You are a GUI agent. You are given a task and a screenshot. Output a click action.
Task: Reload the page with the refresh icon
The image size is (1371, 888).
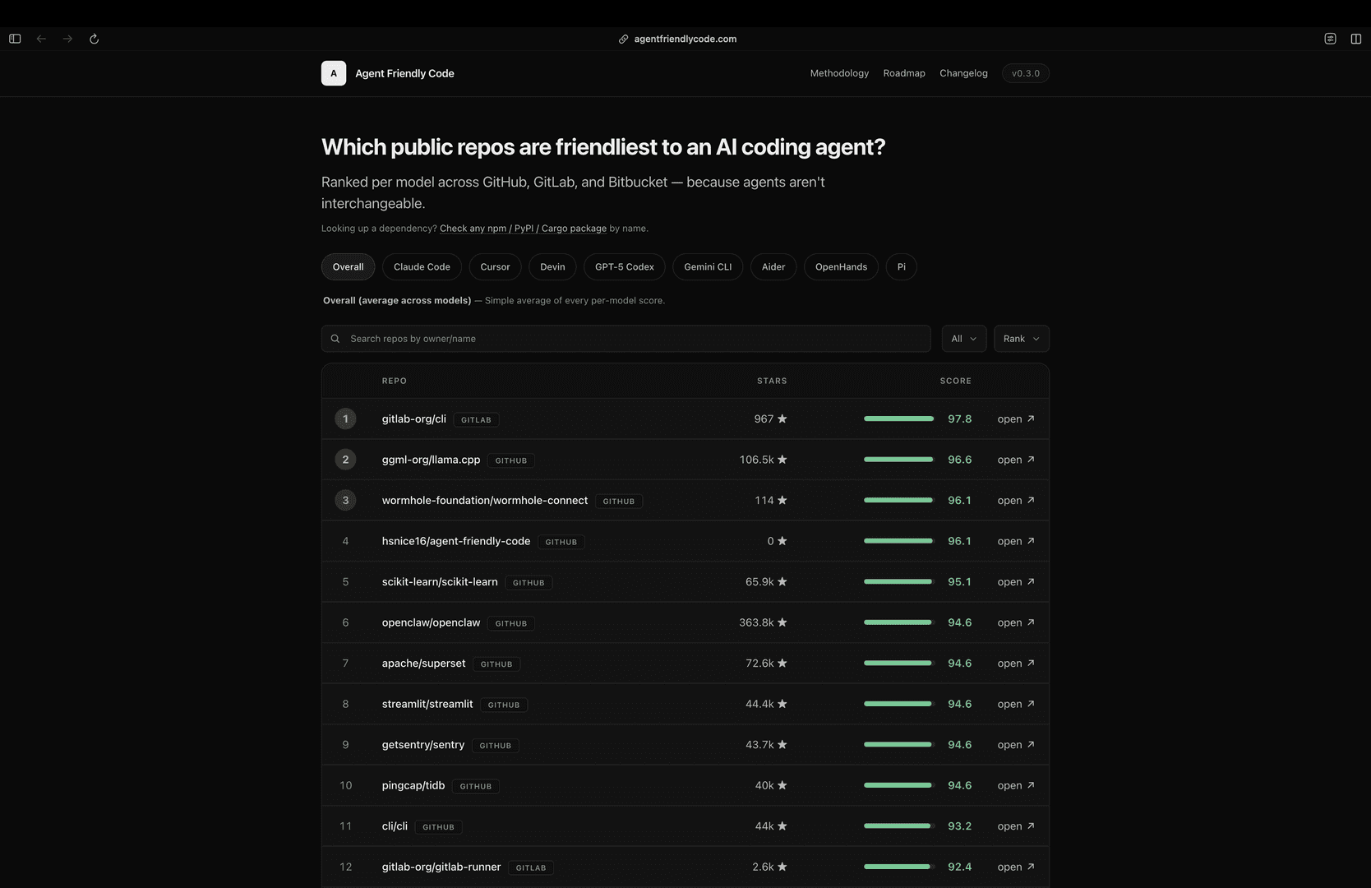coord(94,39)
